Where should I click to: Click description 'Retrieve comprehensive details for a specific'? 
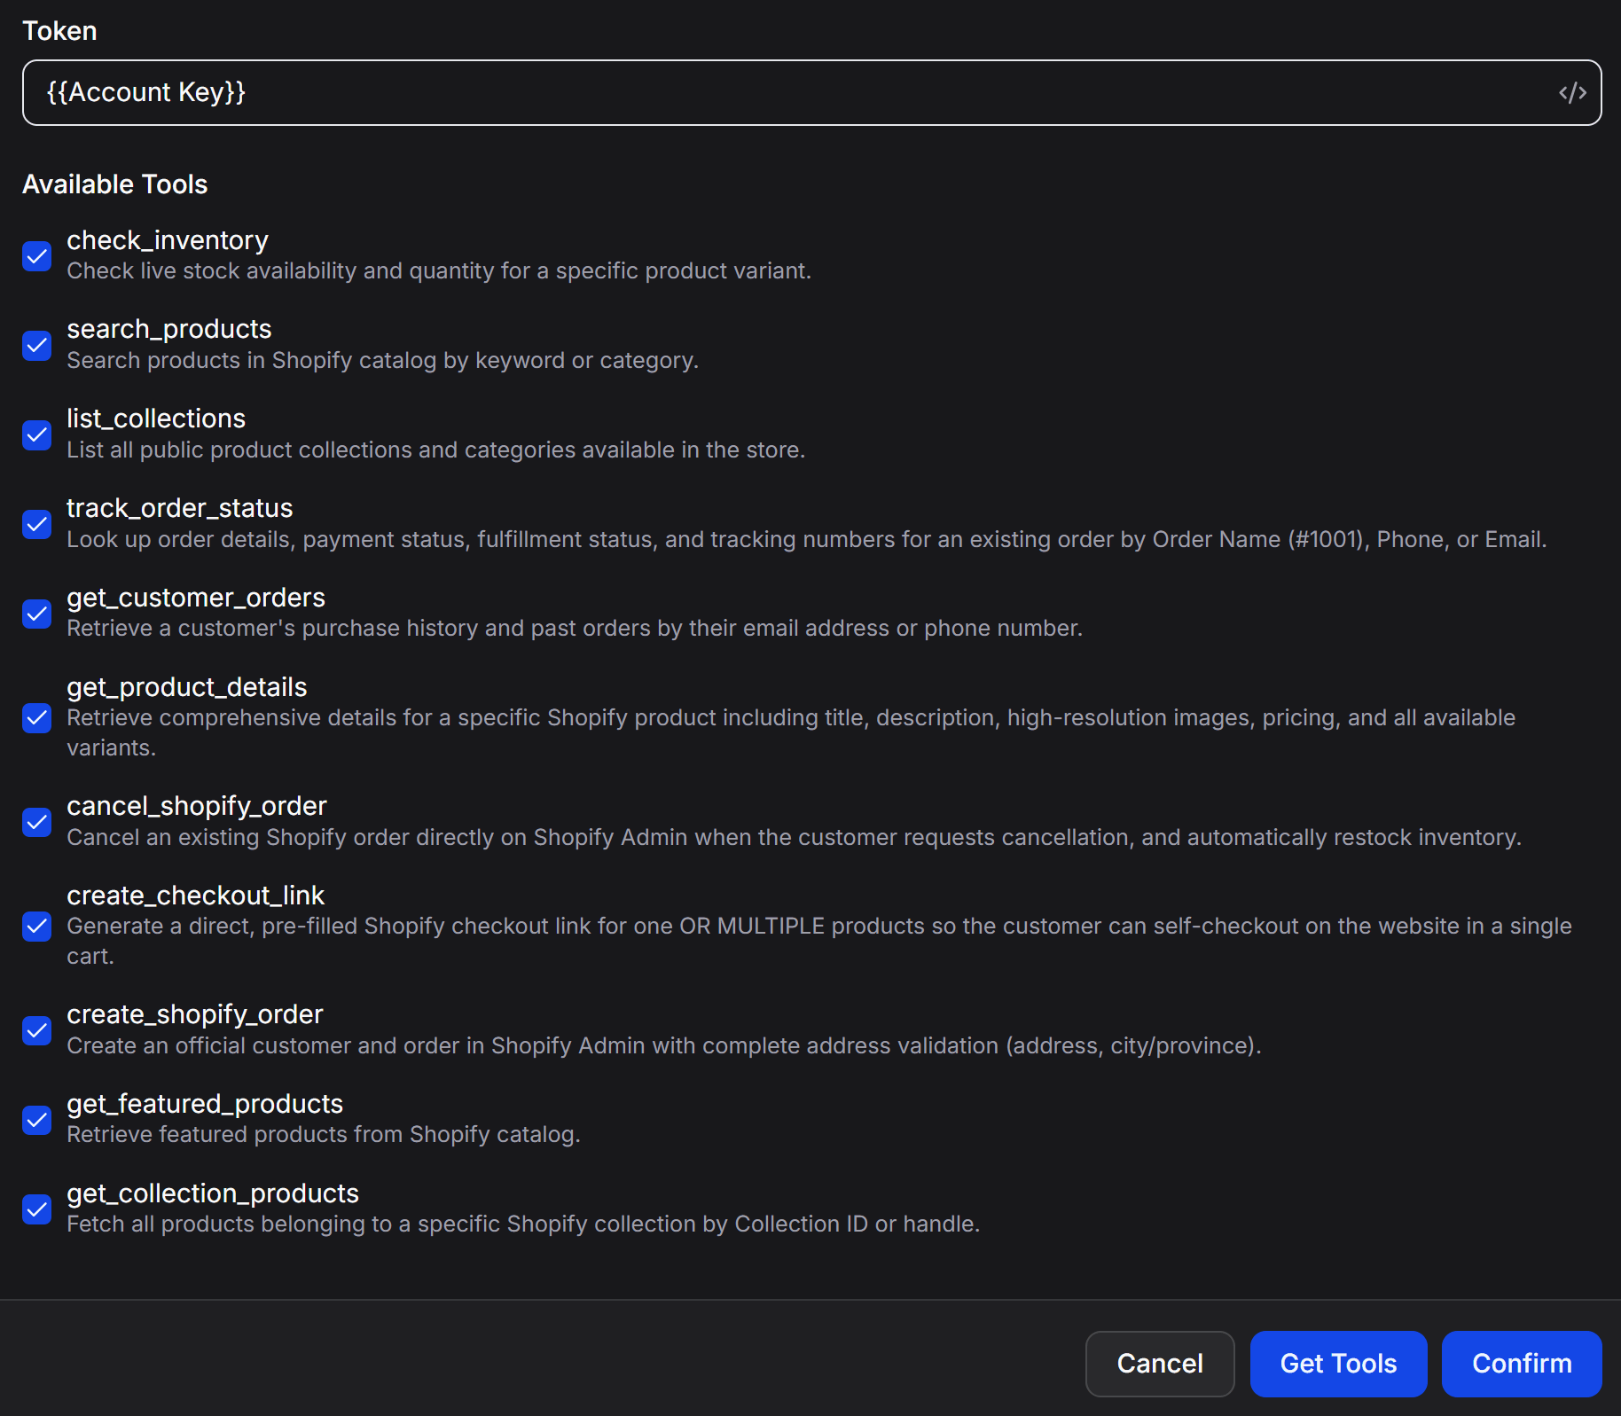click(791, 733)
